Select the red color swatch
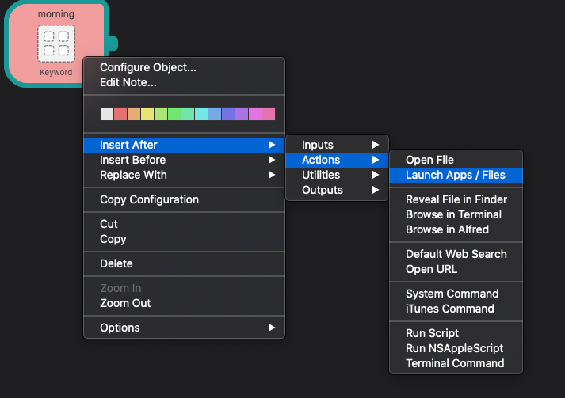Viewport: 565px width, 398px height. pyautogui.click(x=120, y=114)
